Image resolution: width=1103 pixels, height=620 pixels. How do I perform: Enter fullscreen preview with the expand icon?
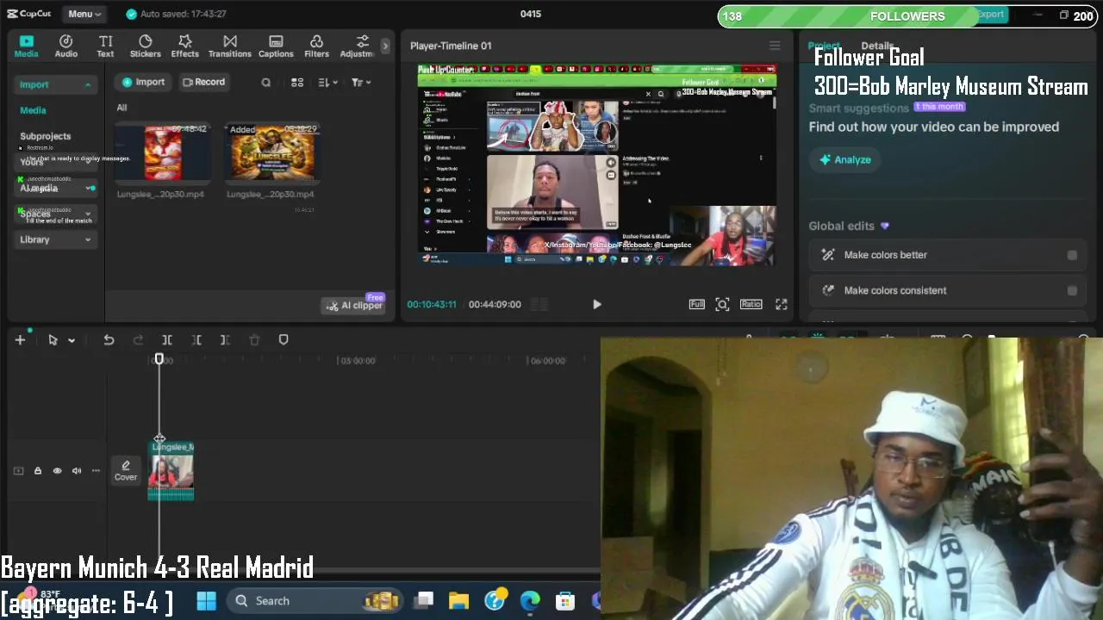pyautogui.click(x=781, y=304)
